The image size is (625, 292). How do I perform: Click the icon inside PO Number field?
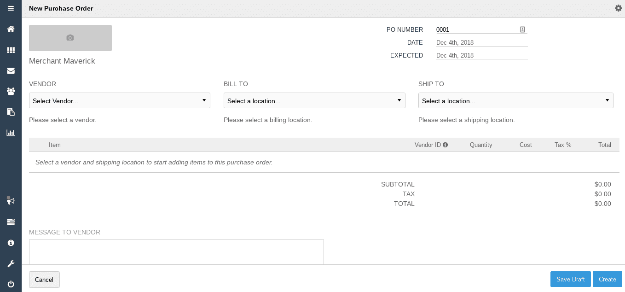(522, 29)
